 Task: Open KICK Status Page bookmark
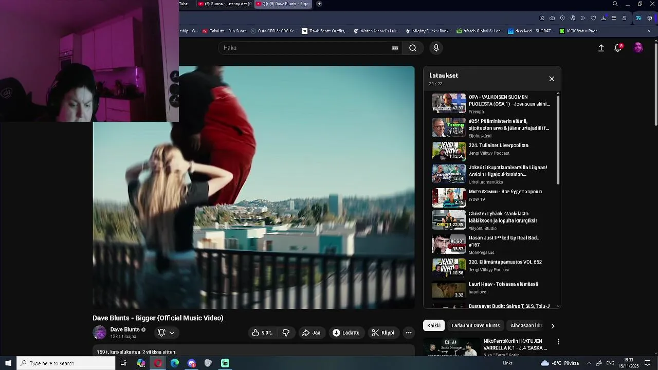(579, 31)
